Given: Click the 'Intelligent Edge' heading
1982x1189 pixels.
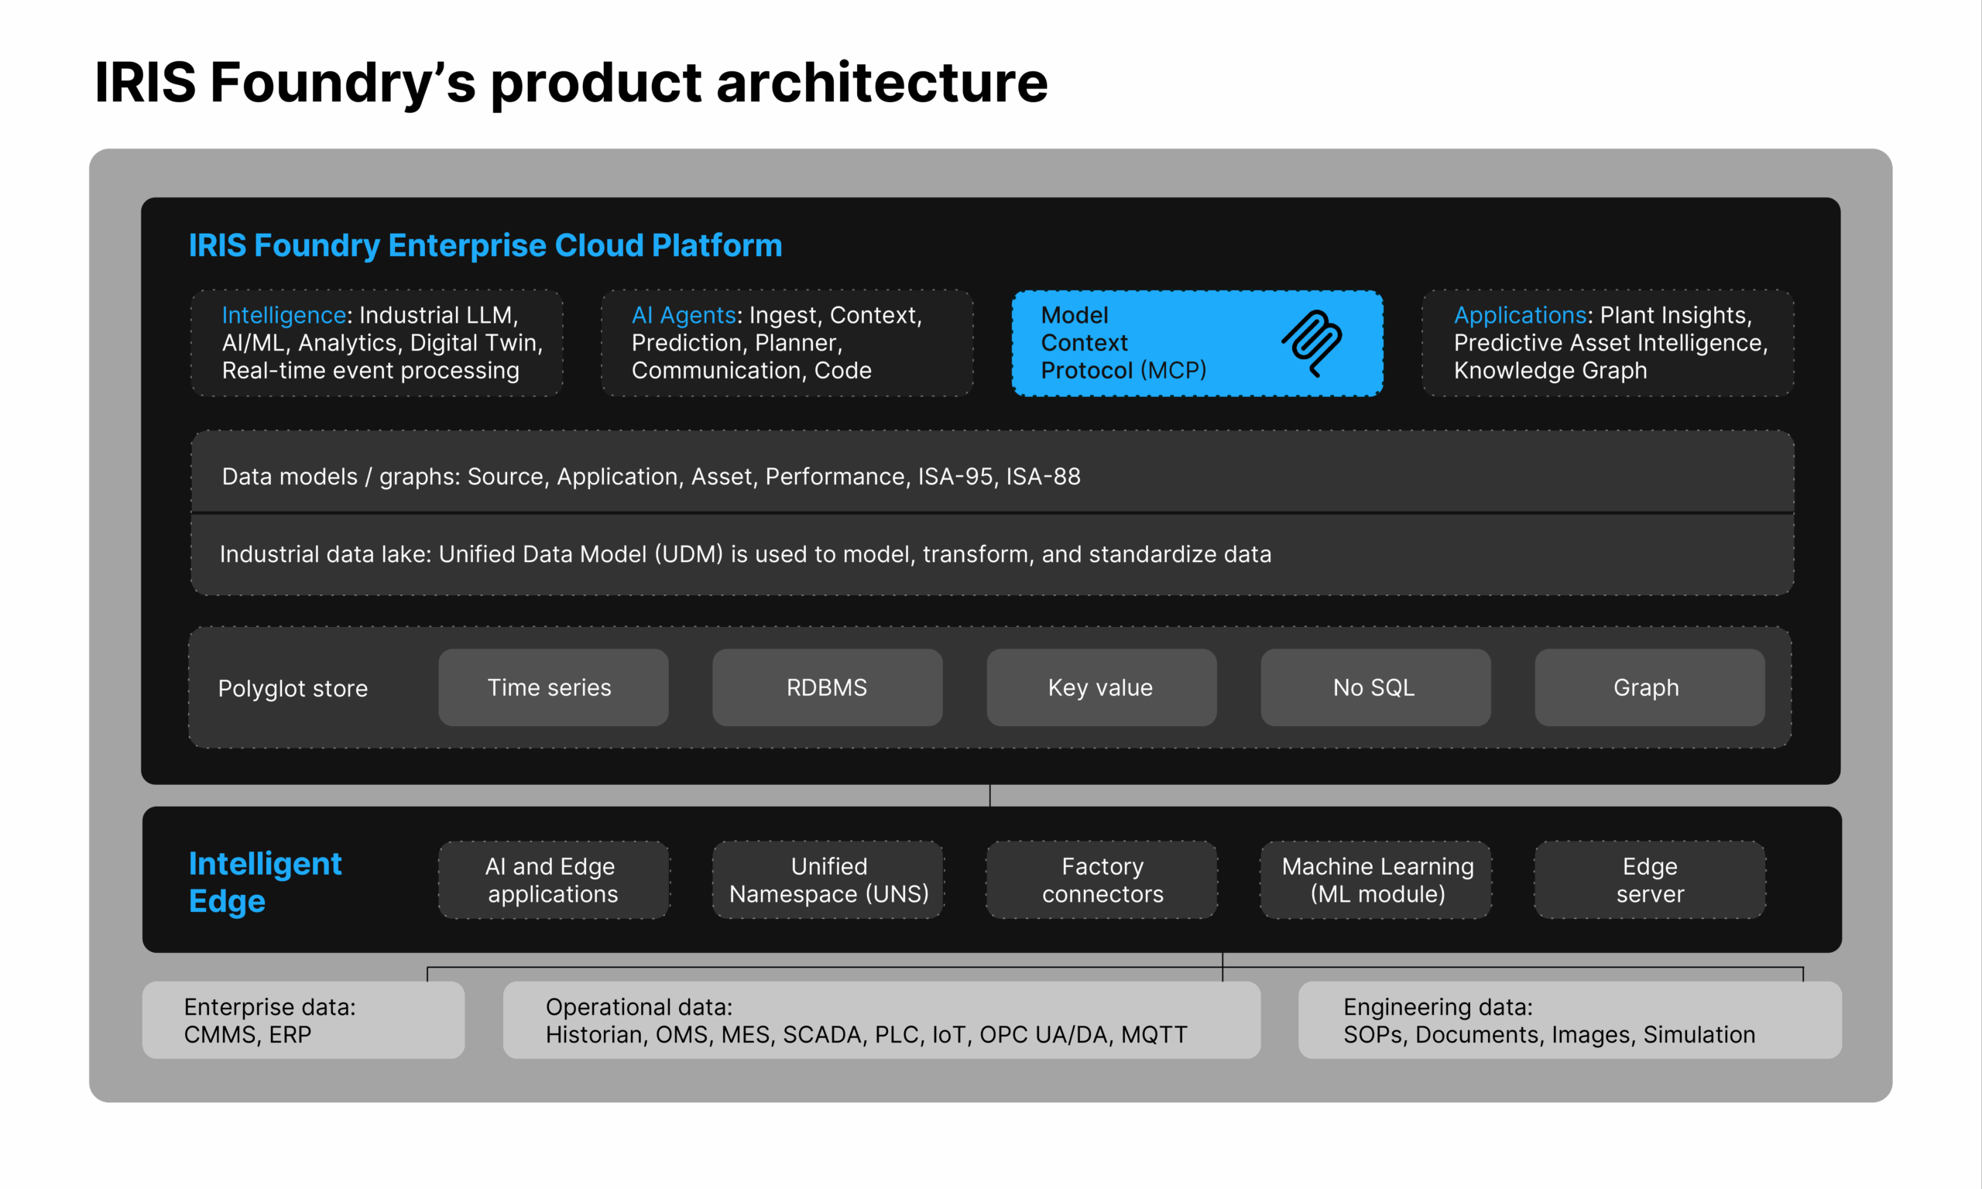Looking at the screenshot, I should point(266,882).
